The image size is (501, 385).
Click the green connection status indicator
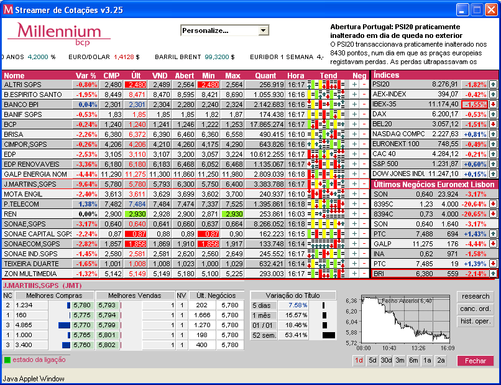[7, 360]
